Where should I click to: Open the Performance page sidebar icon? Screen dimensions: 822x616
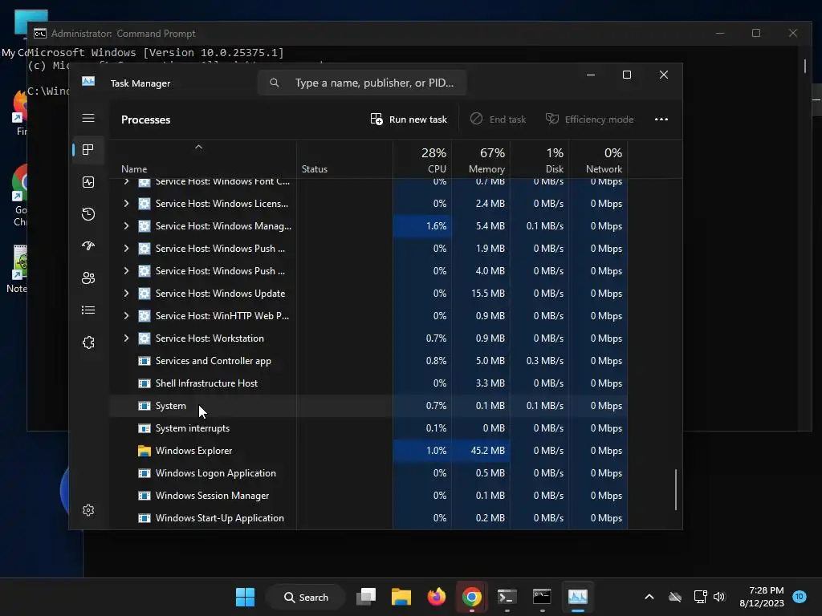click(88, 182)
